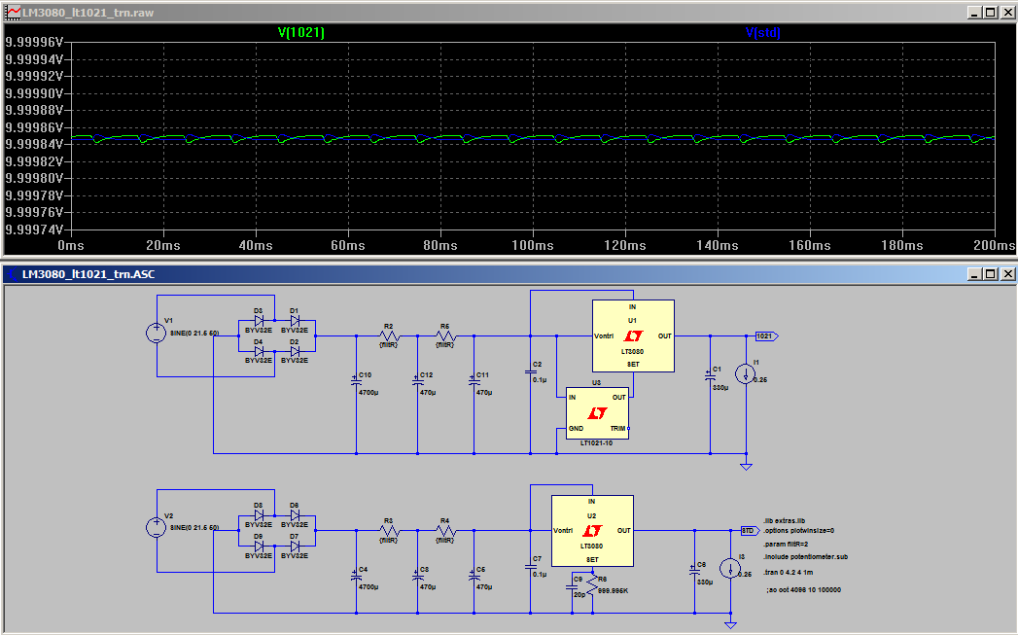Image resolution: width=1018 pixels, height=635 pixels.
Task: Click V1 SINE(0 21.5 50) value text
Action: point(194,334)
